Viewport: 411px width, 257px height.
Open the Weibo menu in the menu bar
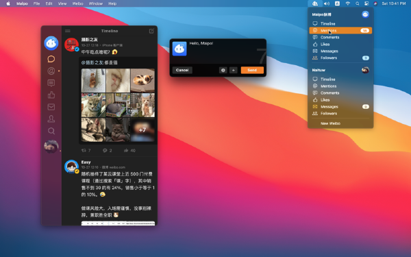coord(77,3)
